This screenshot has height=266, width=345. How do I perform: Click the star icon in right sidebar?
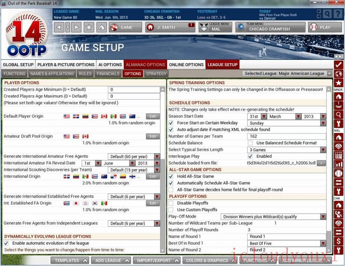338,83
